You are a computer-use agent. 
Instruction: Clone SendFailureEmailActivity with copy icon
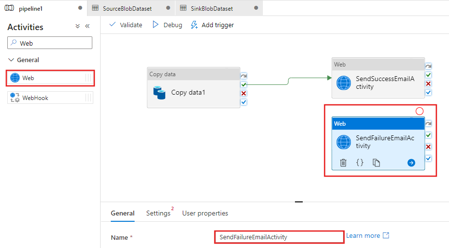(x=376, y=163)
